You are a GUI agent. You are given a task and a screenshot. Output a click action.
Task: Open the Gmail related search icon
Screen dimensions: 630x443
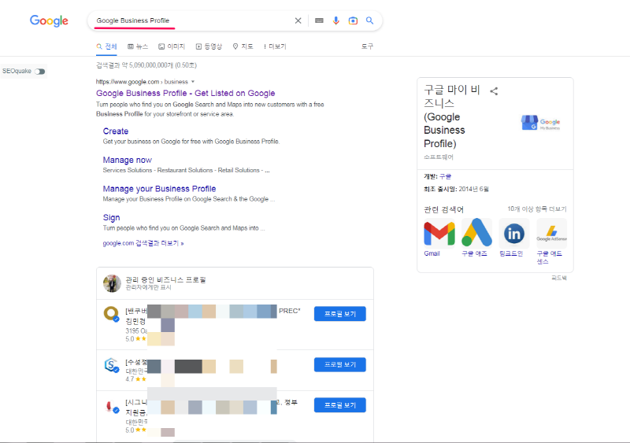(x=439, y=233)
